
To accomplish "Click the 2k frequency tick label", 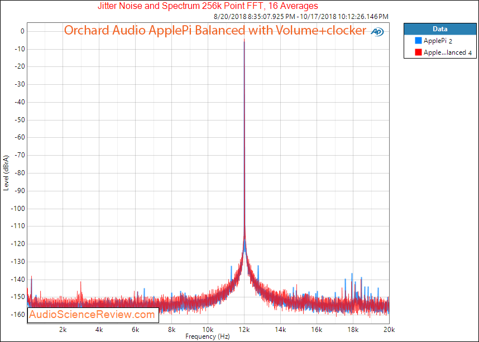I will tap(63, 330).
